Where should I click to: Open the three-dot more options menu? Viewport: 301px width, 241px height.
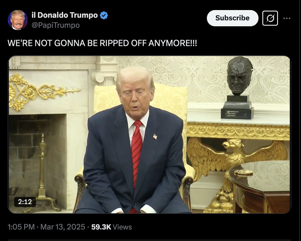coord(287,18)
